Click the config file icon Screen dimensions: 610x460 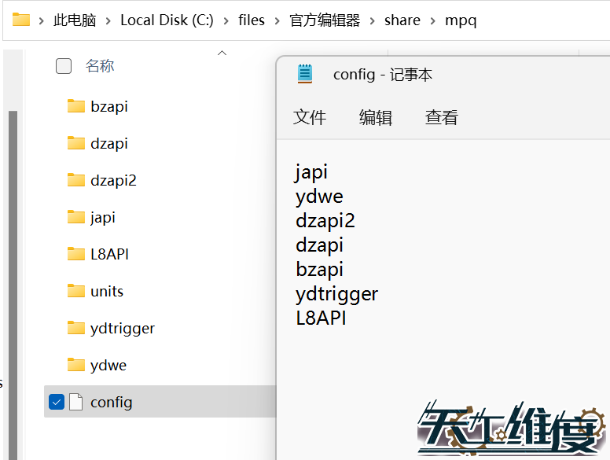point(76,402)
